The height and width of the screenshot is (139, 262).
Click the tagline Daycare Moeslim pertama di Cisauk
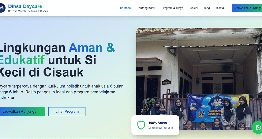pyautogui.click(x=28, y=11)
